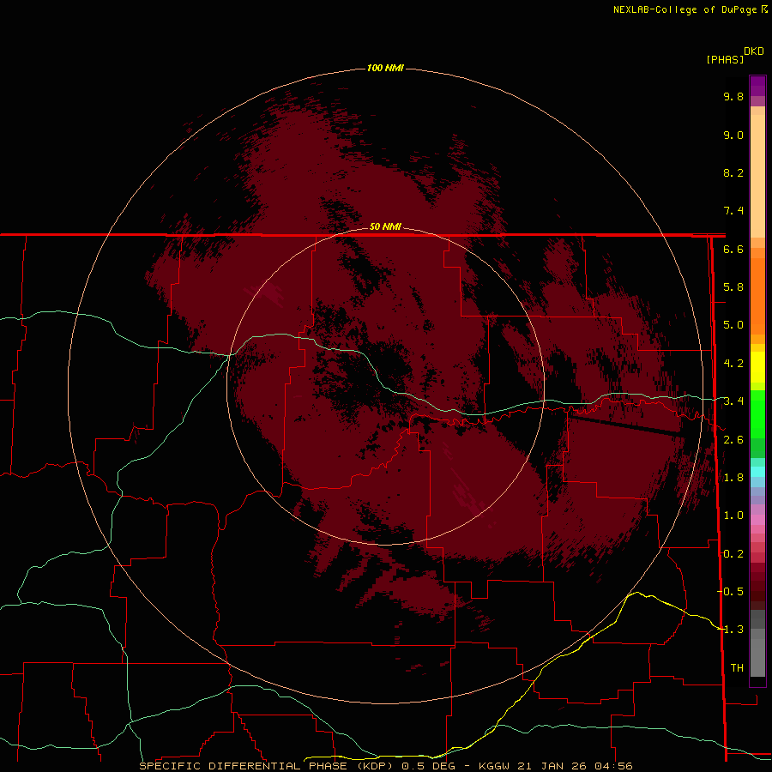
Task: Click the 5.0 scale value
Action: tap(733, 325)
